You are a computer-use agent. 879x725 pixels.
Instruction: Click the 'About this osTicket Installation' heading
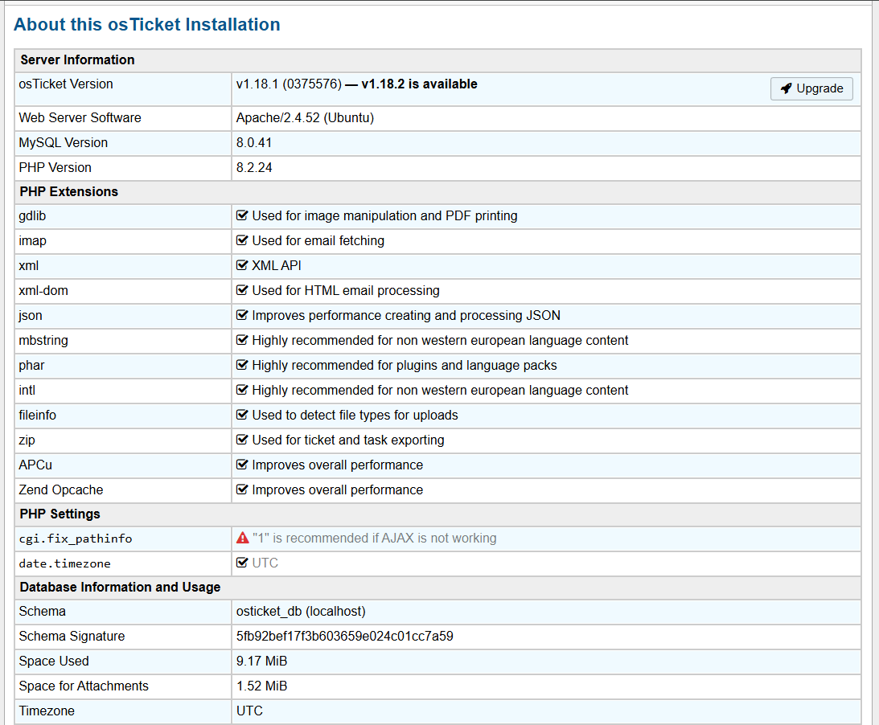point(147,25)
